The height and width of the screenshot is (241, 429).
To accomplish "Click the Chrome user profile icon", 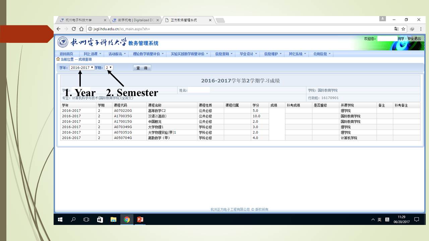I will coord(382,19).
